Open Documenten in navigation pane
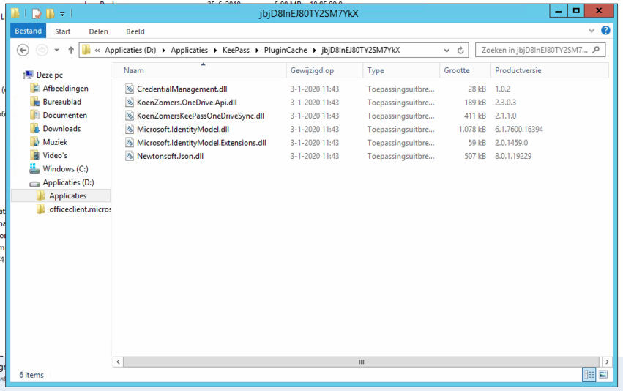Screen dimensions: 623x391 coord(64,115)
